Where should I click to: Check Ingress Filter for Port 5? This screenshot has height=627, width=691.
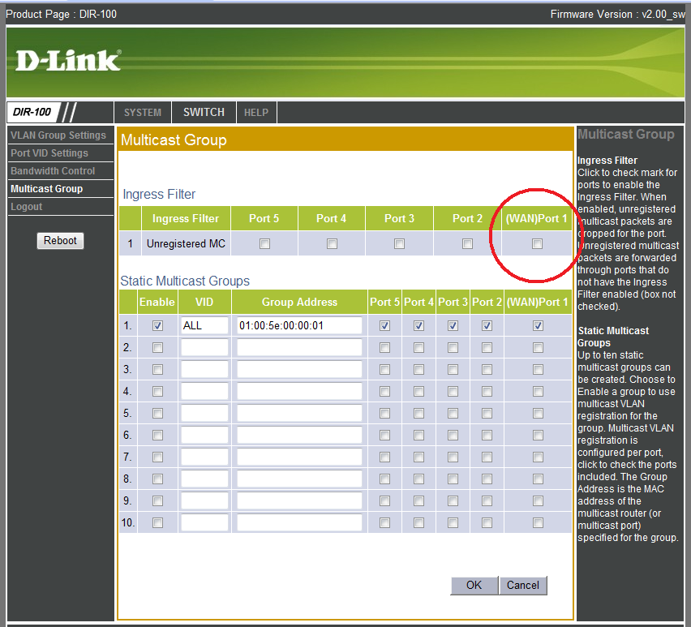click(x=264, y=243)
